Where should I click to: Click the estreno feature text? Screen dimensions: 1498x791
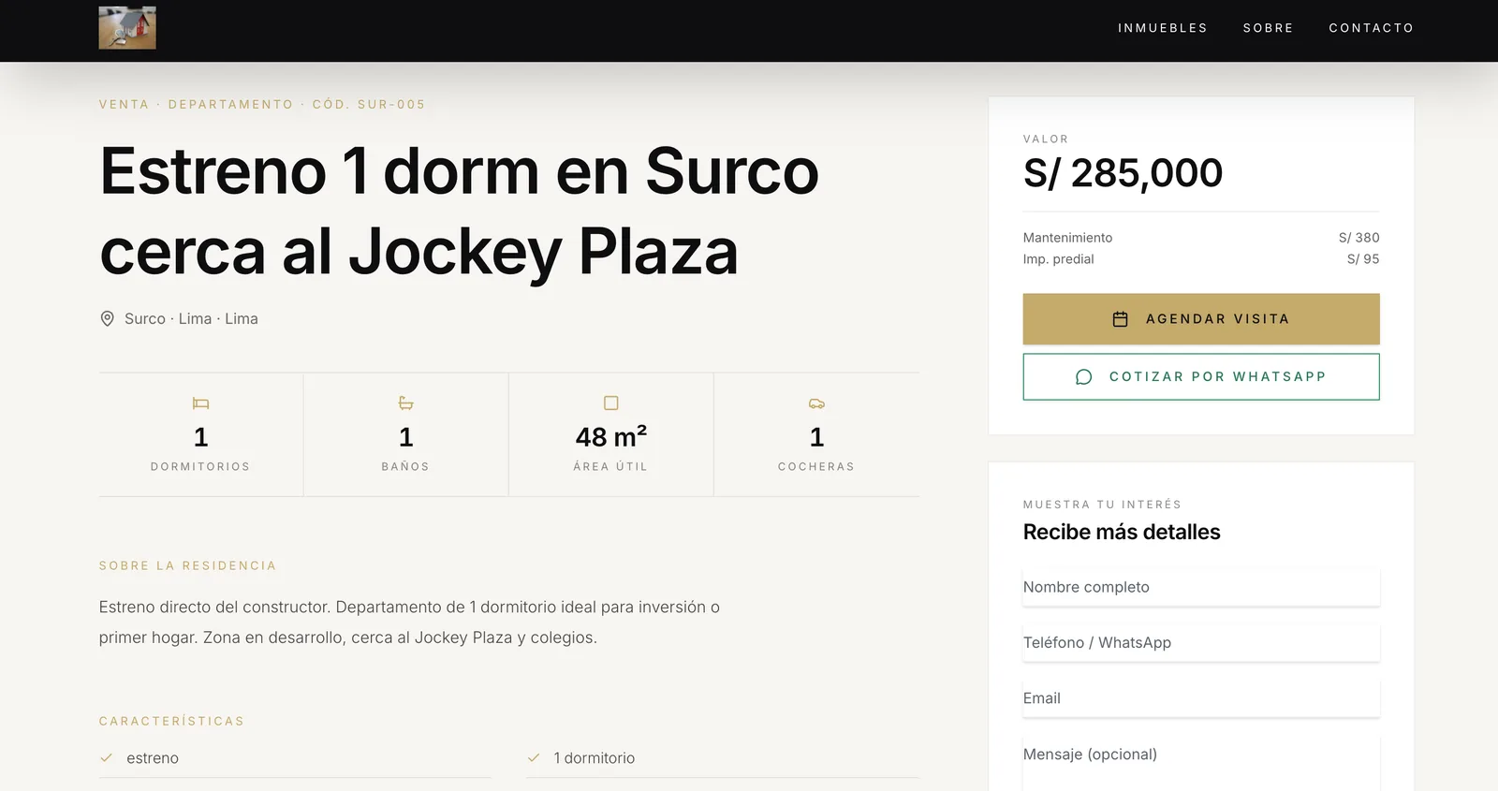[x=153, y=758]
